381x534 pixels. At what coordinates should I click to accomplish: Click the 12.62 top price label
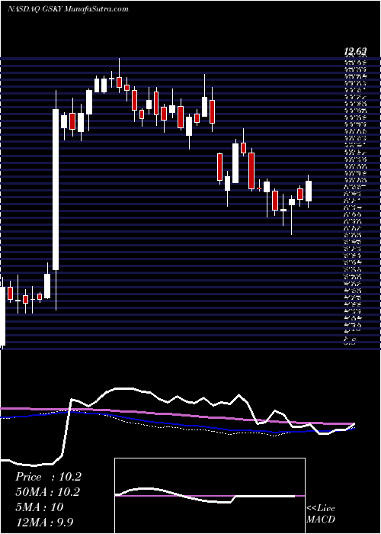pyautogui.click(x=356, y=52)
